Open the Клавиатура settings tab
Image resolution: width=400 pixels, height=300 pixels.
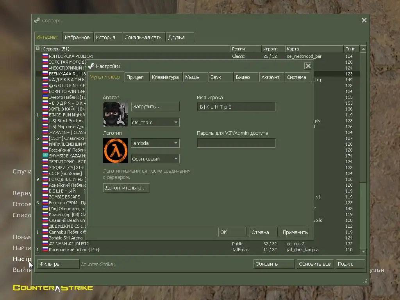(166, 77)
